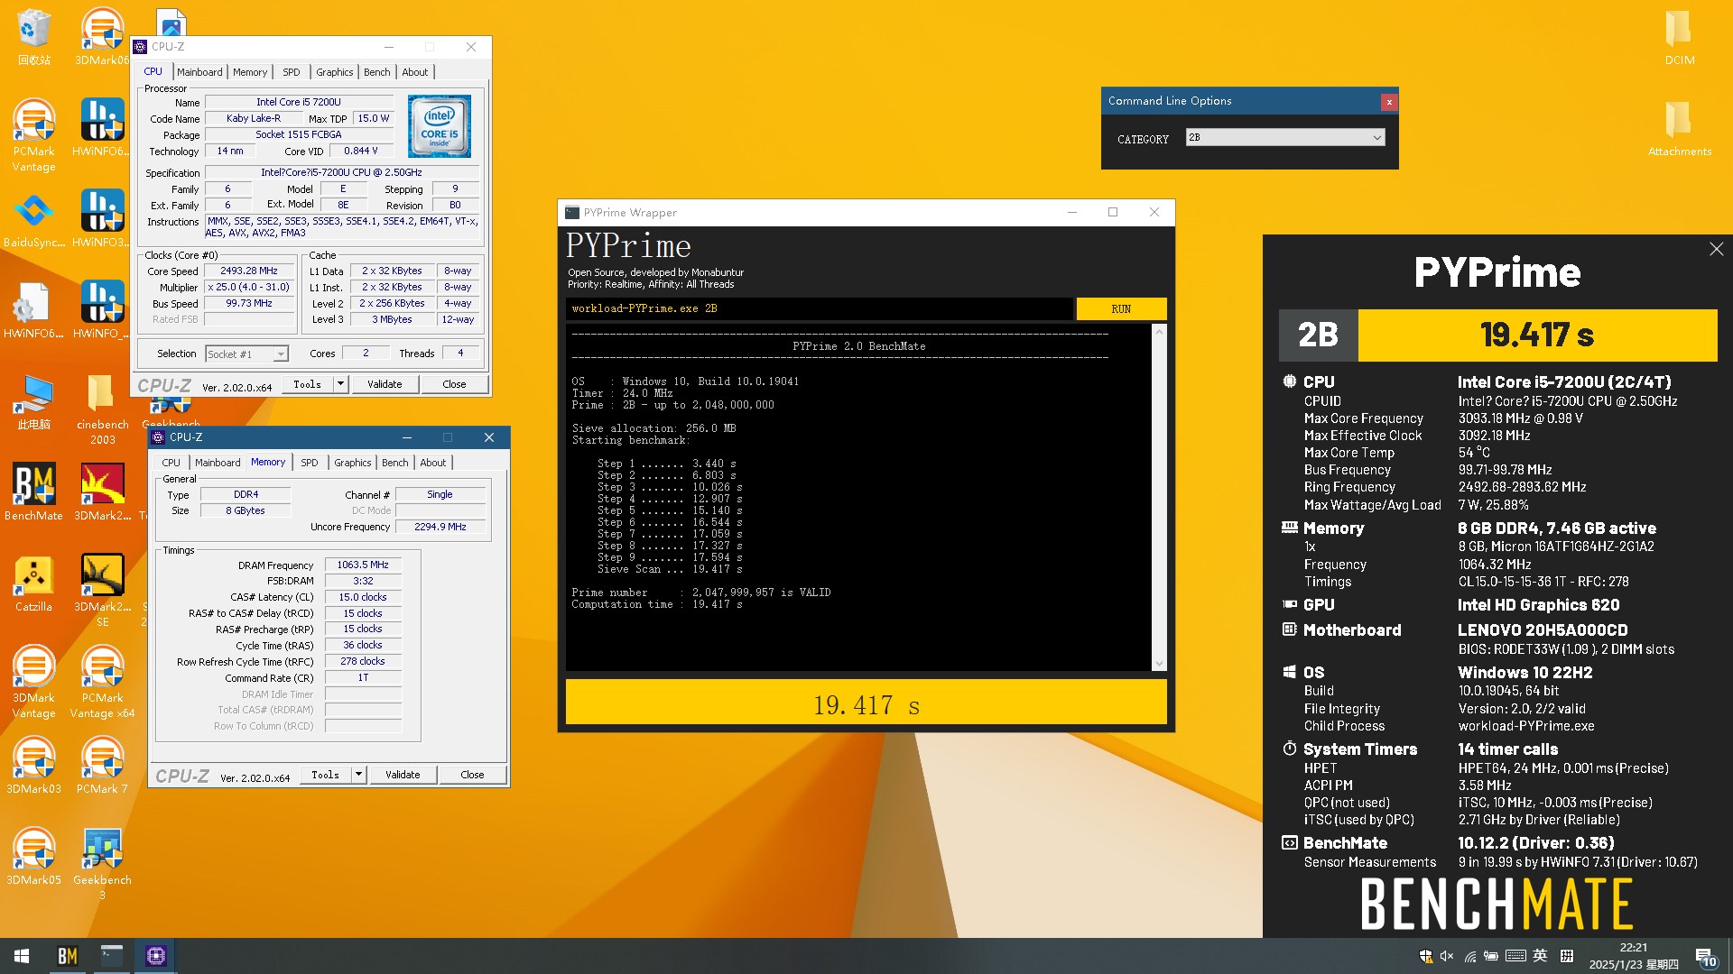1733x974 pixels.
Task: Select the Catzilla desktop icon
Action: click(33, 583)
